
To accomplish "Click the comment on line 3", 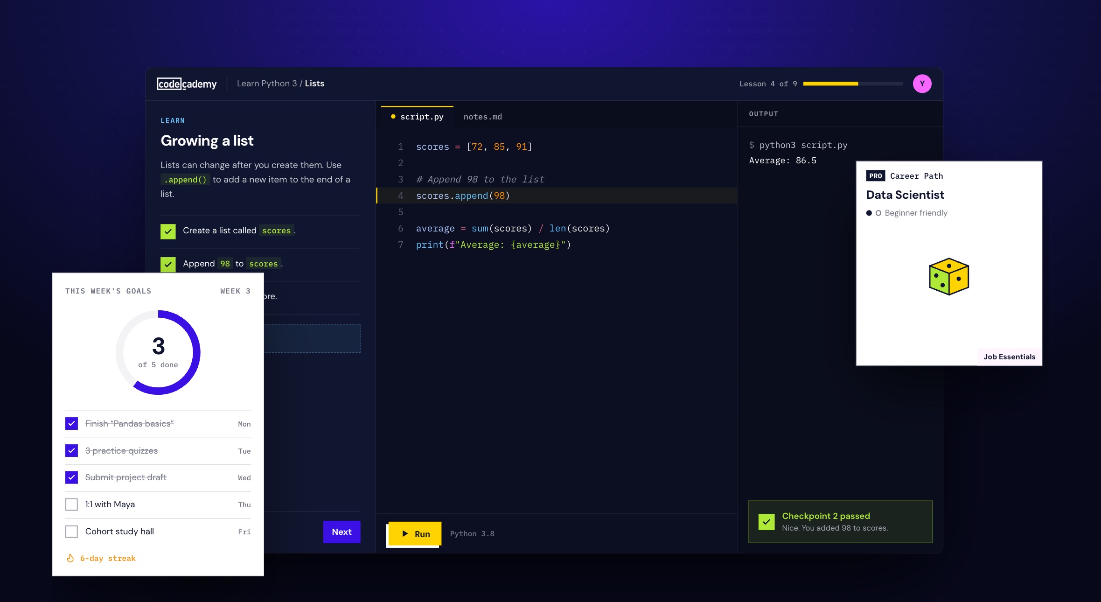I will pyautogui.click(x=480, y=180).
